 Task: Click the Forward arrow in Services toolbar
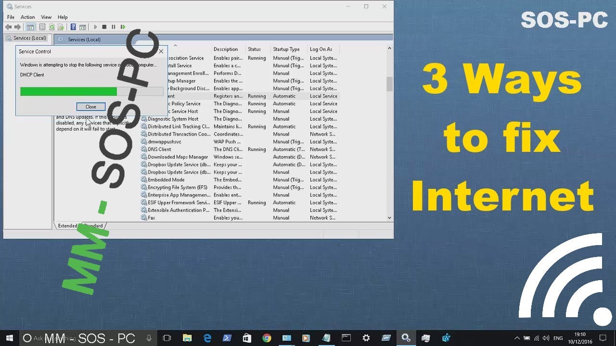click(x=18, y=27)
